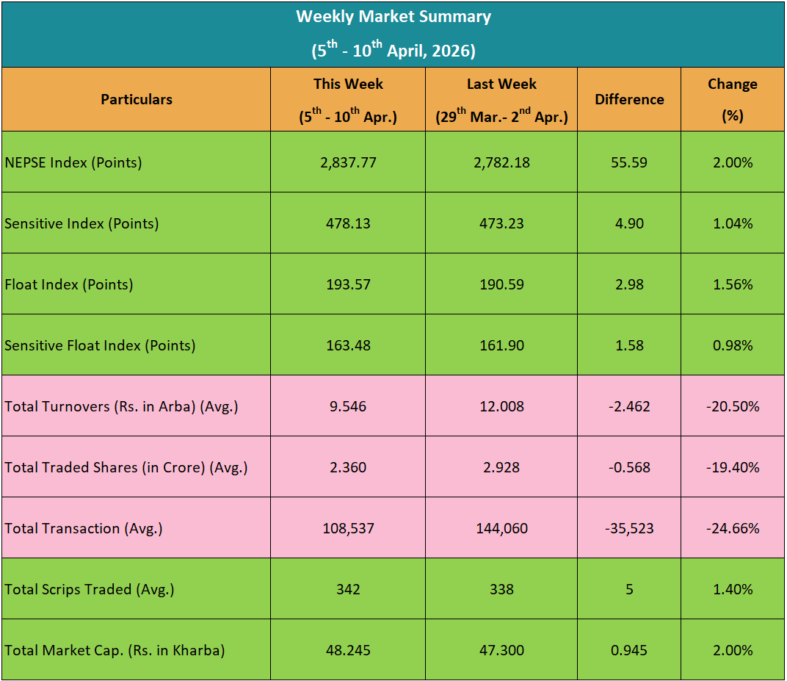Click the Total Market Cap. row label
Viewport: 787px width, 681px height.
(115, 650)
